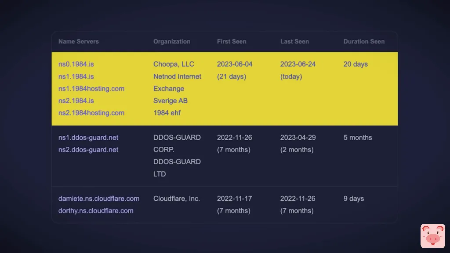Select the Choopa, LLC organization text

[x=174, y=64]
